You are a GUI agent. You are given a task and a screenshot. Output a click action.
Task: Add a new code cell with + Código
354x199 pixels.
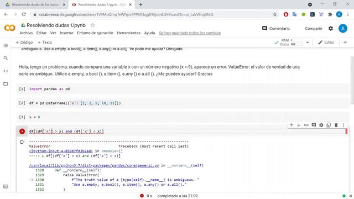24,43
